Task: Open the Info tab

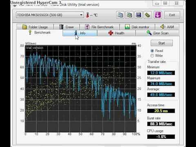Action: tap(80, 33)
